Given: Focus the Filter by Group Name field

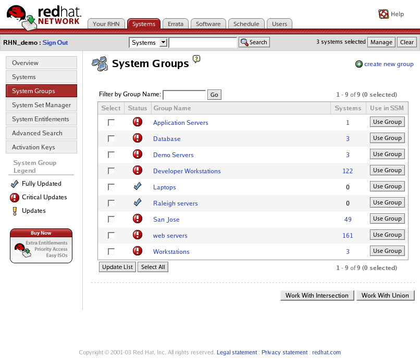Looking at the screenshot, I should [184, 95].
